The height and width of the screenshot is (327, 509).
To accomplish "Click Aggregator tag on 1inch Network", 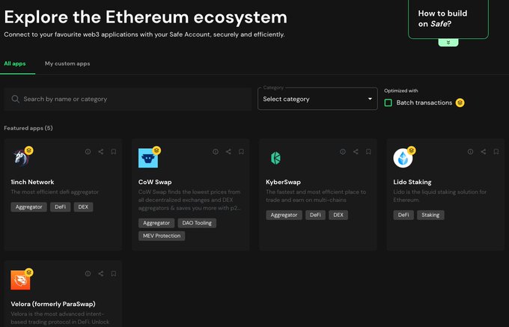I will [29, 207].
